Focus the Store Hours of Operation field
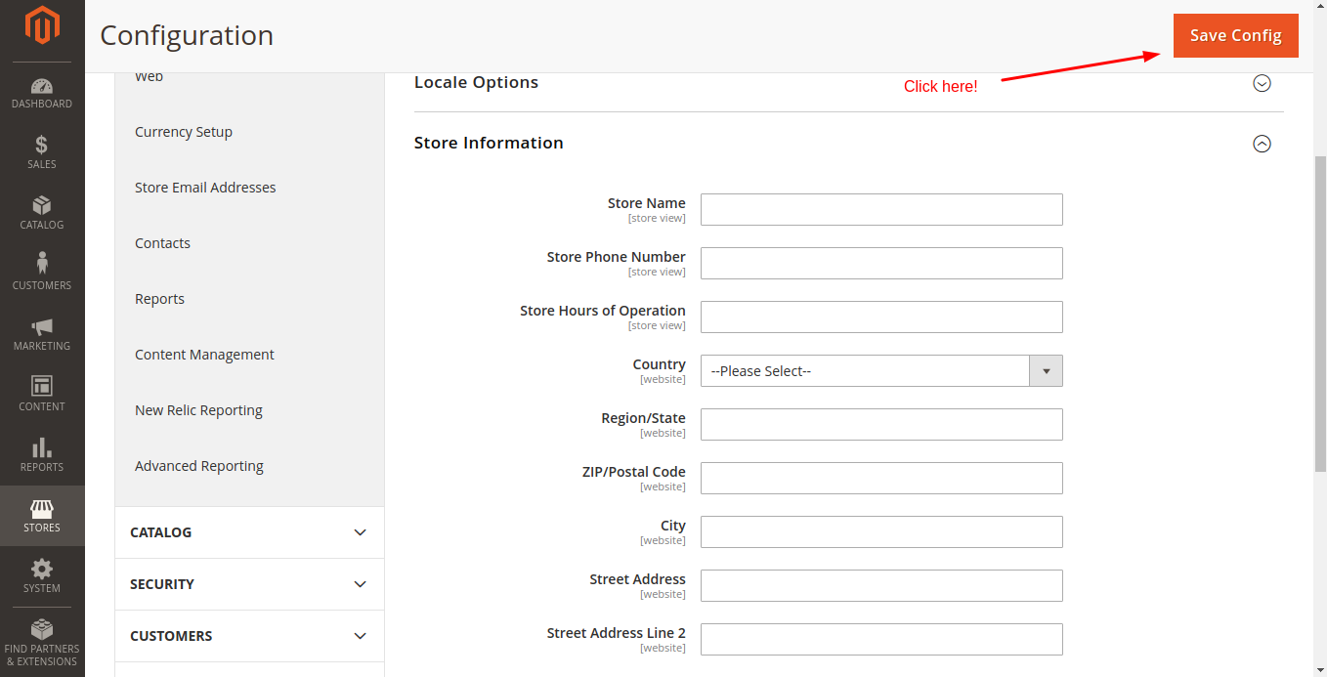Viewport: 1327px width, 677px height. coord(881,317)
